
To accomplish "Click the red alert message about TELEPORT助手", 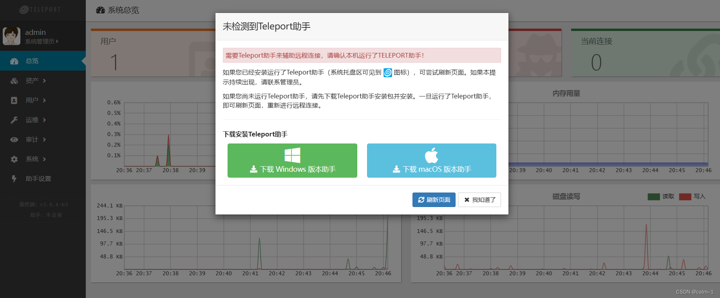I will pos(362,55).
